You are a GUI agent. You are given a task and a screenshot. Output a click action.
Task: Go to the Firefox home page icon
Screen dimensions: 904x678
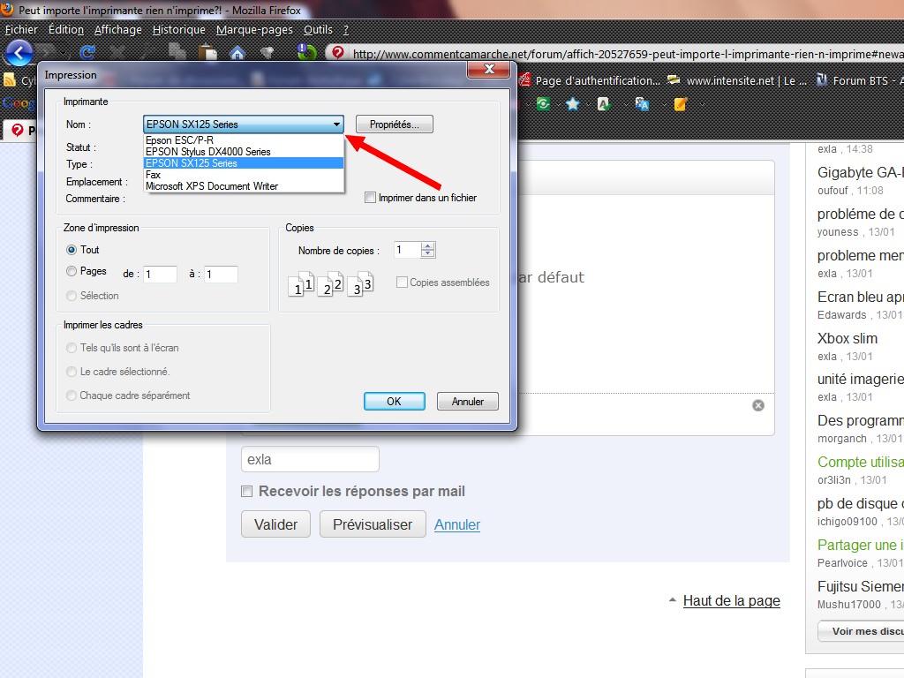pyautogui.click(x=237, y=53)
